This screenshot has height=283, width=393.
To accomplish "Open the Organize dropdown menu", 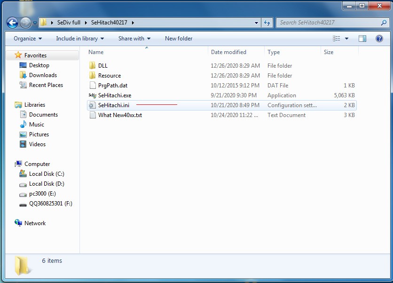I will [28, 39].
